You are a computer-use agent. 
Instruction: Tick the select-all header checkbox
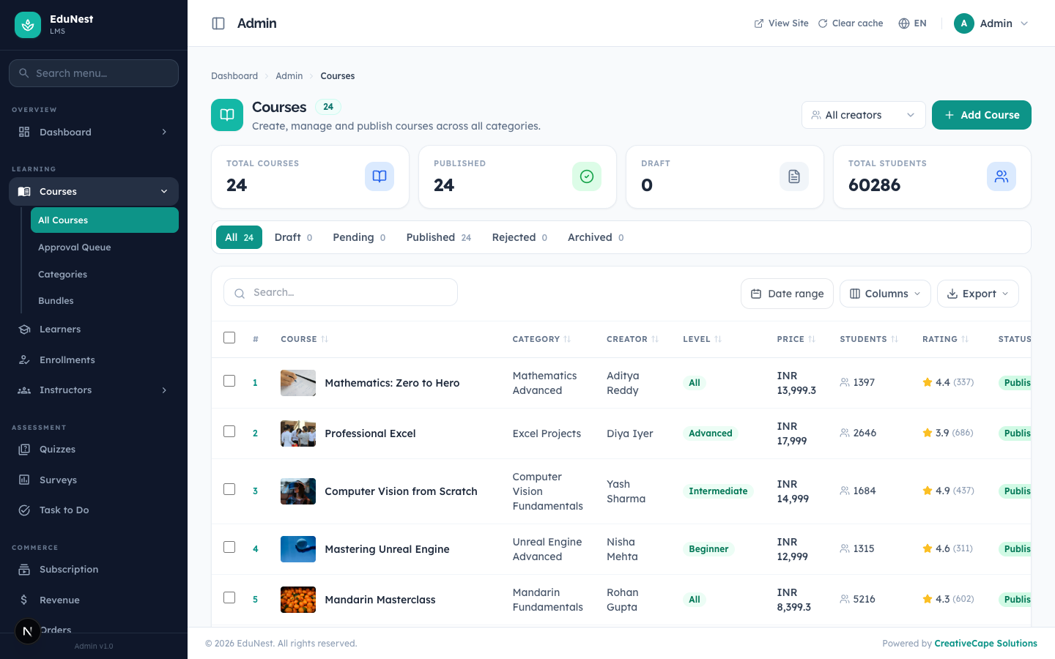coord(229,338)
